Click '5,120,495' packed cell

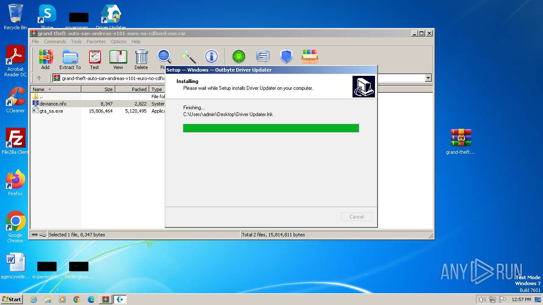pos(136,111)
